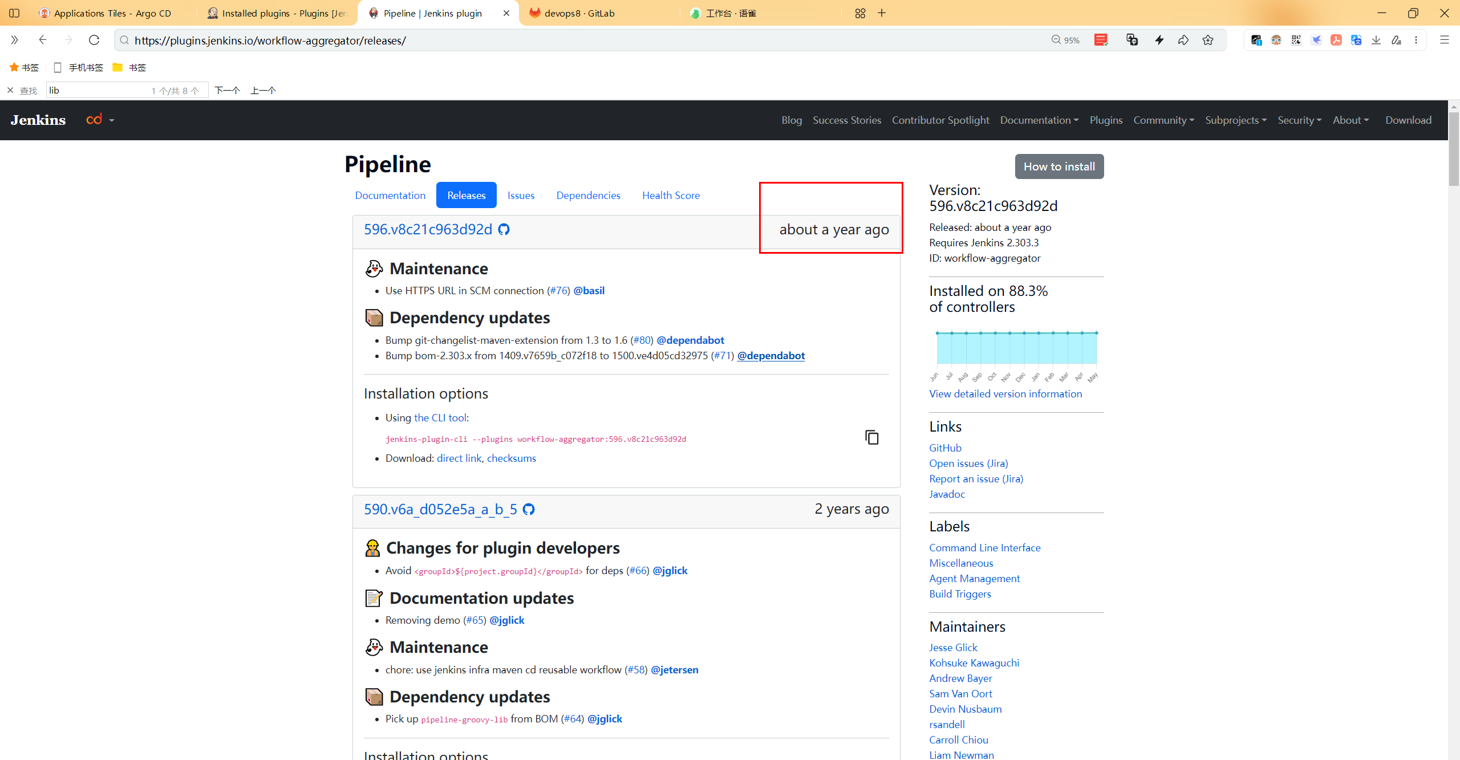The image size is (1460, 760).
Task: Copy the jenkins-plugin-cli install command
Action: coord(871,437)
